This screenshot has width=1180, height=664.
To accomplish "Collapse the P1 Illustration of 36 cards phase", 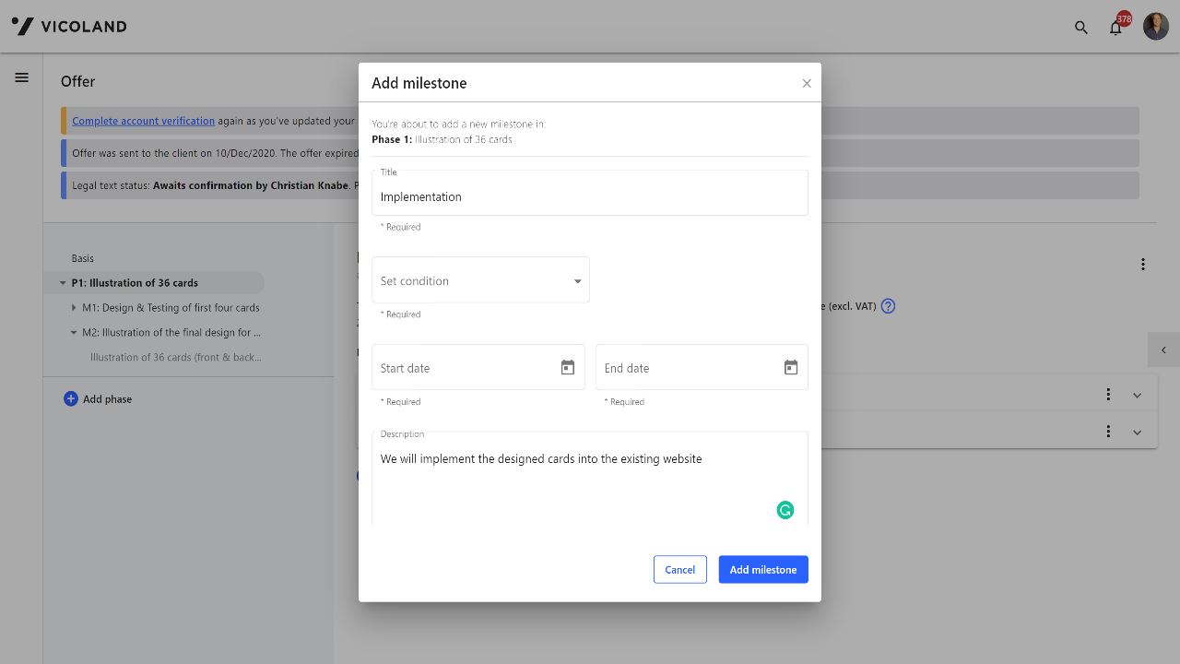I will point(63,283).
